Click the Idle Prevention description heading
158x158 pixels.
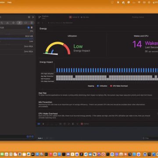point(45,102)
